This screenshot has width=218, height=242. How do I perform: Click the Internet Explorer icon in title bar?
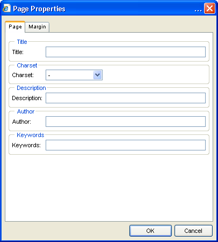[x=6, y=8]
